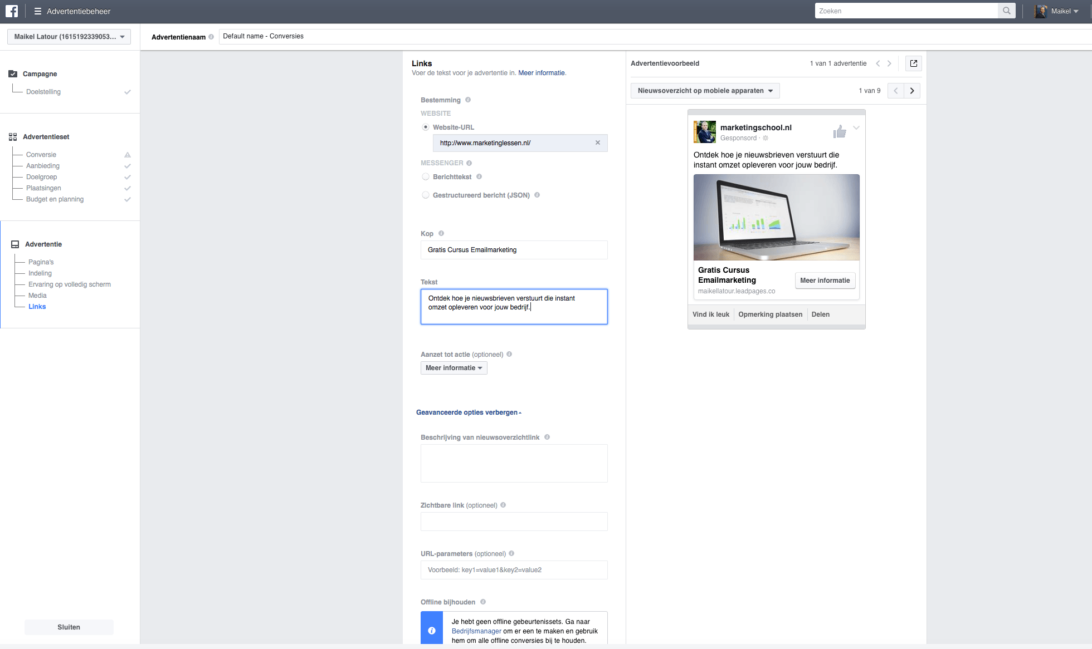This screenshot has height=649, width=1092.
Task: Open ad preview in new window icon
Action: pyautogui.click(x=914, y=63)
